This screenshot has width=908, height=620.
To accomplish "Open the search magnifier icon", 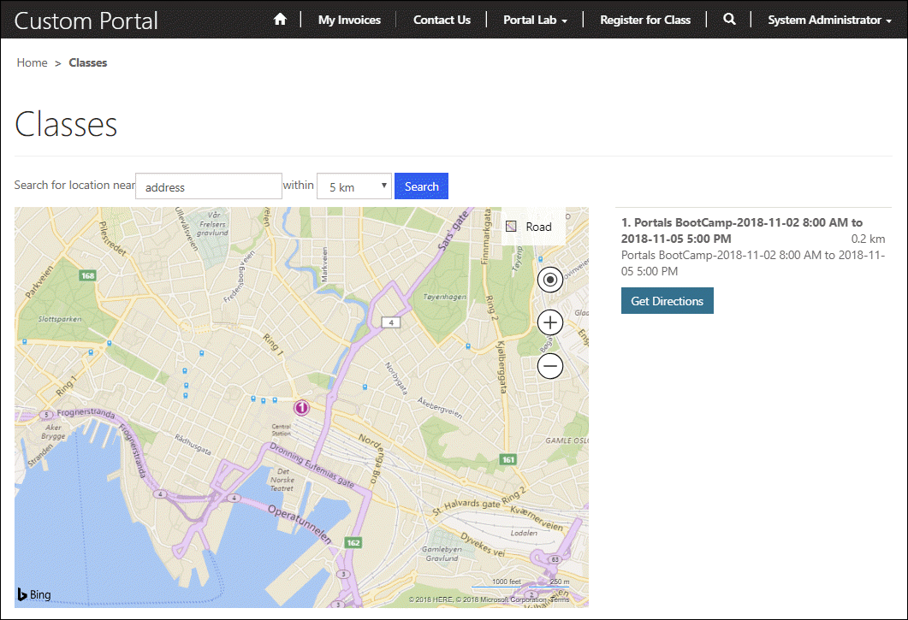I will [729, 20].
